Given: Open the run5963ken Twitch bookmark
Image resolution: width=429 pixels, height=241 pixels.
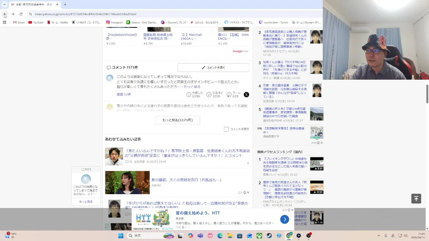Looking at the screenshot, I should [273, 22].
